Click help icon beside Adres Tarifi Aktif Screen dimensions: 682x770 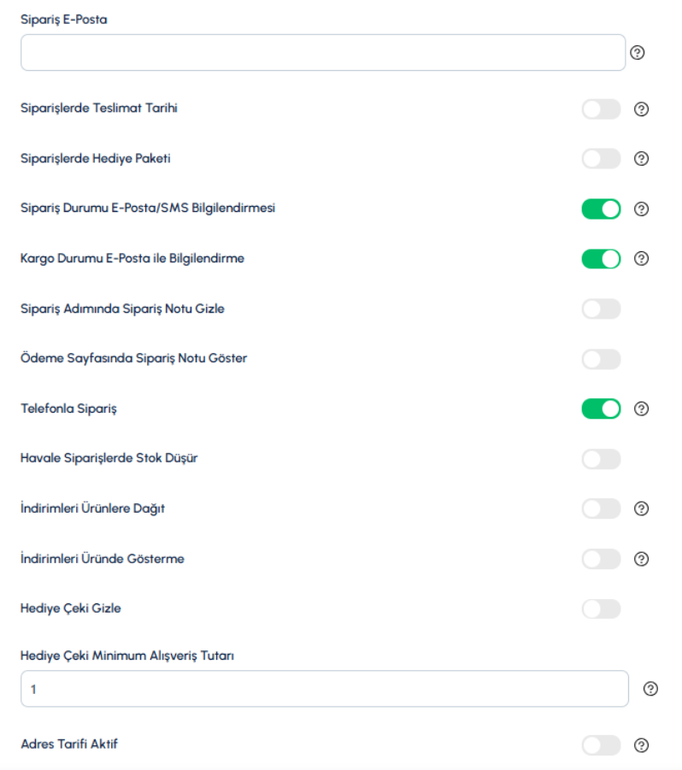(x=641, y=745)
